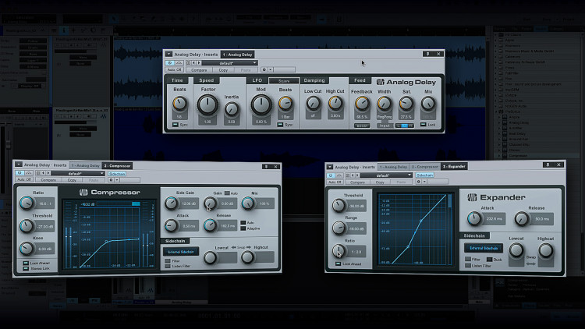
Task: Click the gear icon in Expander window
Action: click(x=419, y=182)
